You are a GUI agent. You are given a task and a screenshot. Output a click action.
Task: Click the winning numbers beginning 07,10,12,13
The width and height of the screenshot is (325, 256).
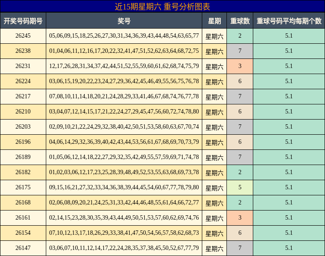pos(124,233)
